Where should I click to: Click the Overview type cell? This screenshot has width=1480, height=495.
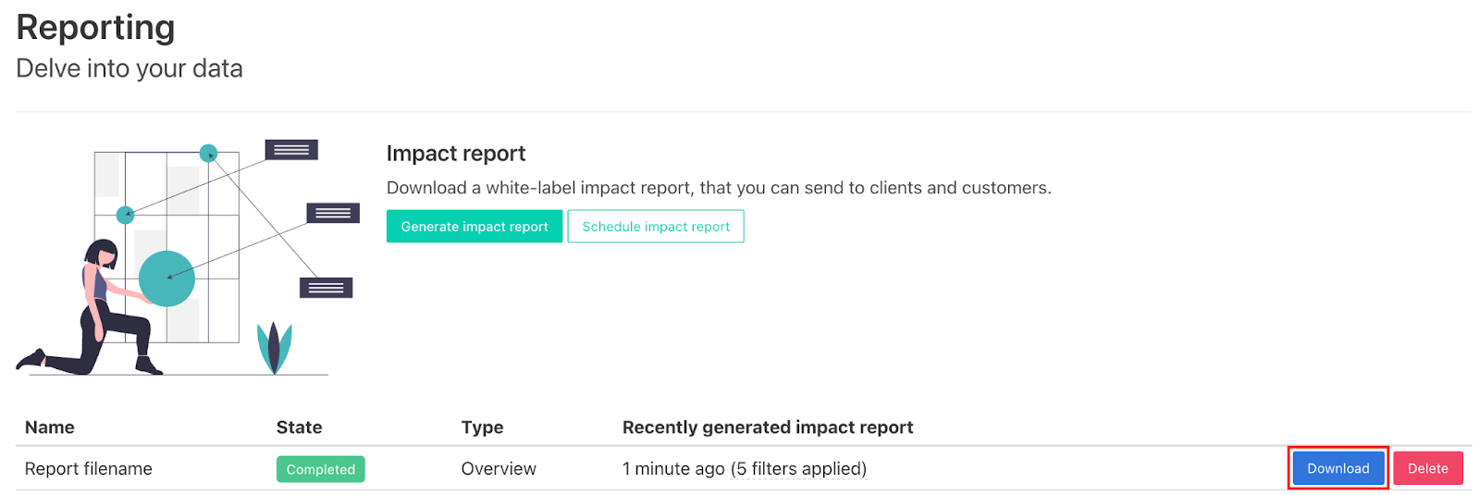[x=499, y=469]
